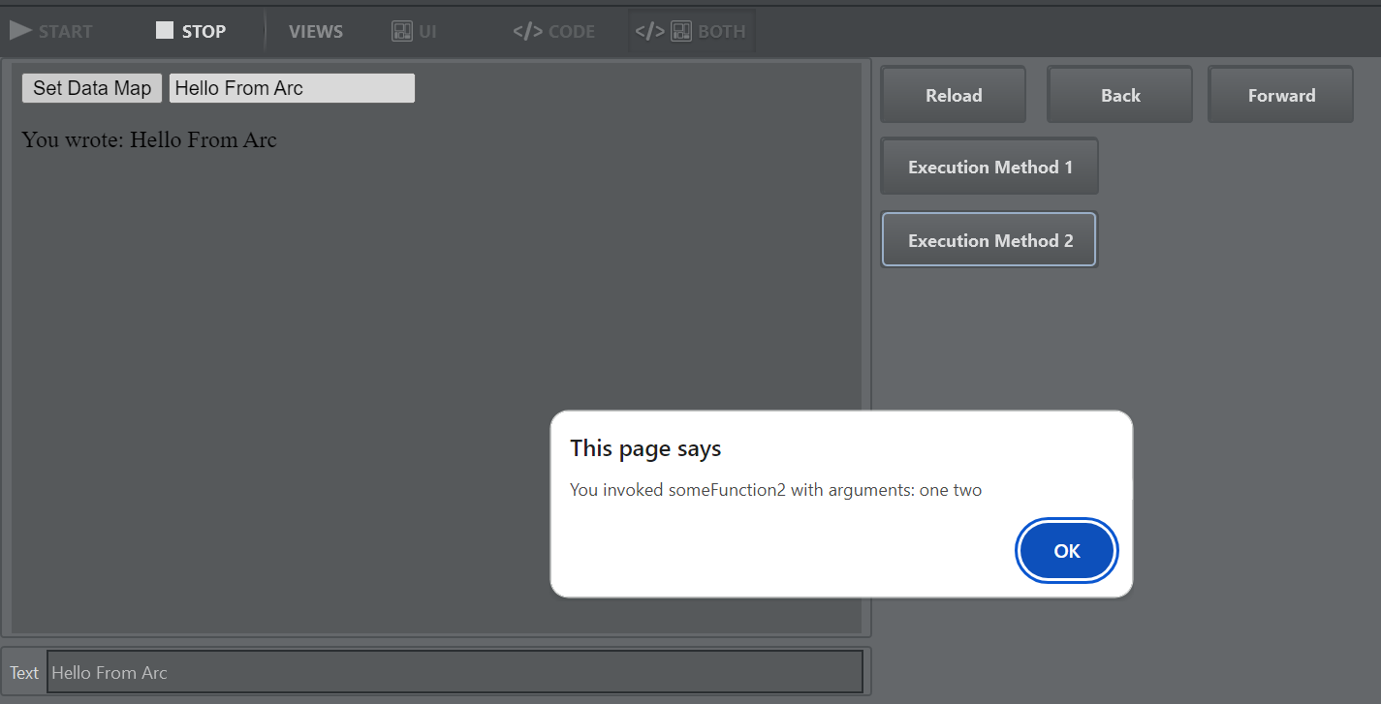Go Back in browser history
Screen dimensions: 1381x704
click(x=1119, y=95)
